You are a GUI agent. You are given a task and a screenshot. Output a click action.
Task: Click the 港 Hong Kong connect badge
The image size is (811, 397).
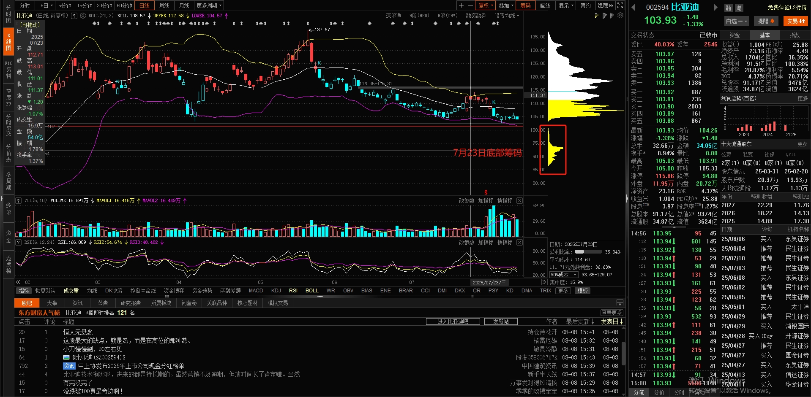tap(739, 8)
